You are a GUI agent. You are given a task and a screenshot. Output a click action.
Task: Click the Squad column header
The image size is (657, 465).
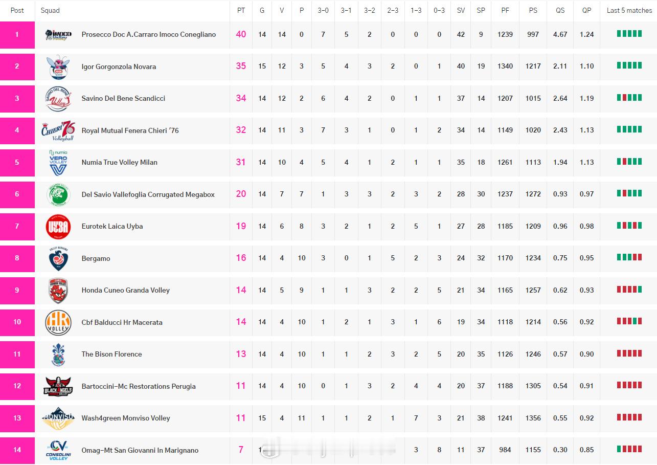(x=50, y=10)
